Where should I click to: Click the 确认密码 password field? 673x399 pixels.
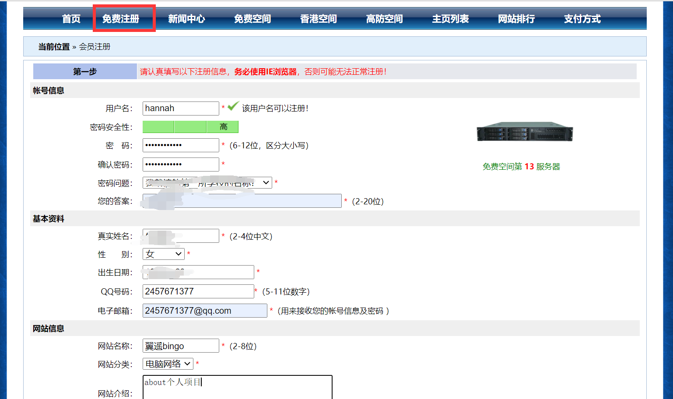click(x=181, y=164)
